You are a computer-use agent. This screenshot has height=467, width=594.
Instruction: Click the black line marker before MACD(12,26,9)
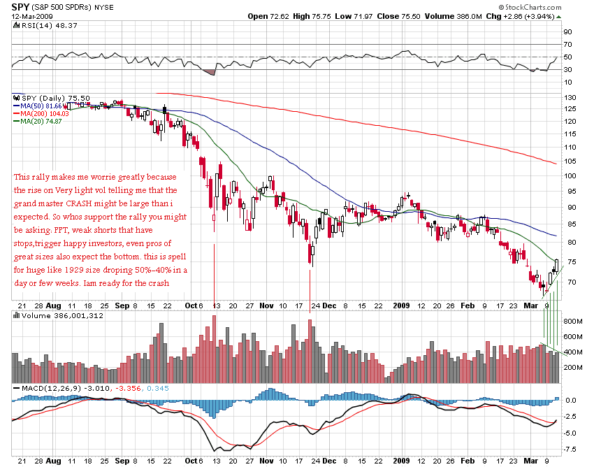(16, 389)
